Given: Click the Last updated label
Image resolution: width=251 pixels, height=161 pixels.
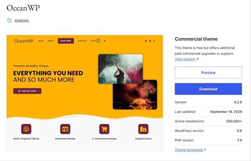Looking at the screenshot, I should pyautogui.click(x=185, y=112).
